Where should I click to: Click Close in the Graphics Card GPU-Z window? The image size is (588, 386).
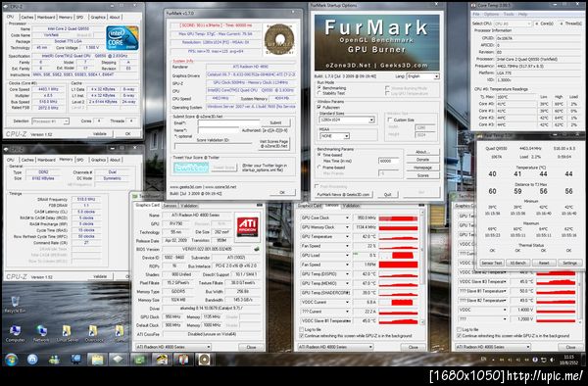[x=251, y=347]
